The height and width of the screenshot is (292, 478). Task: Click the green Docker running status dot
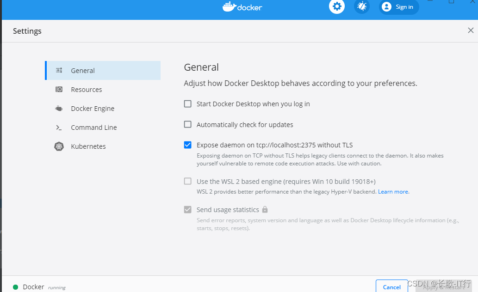click(x=16, y=287)
